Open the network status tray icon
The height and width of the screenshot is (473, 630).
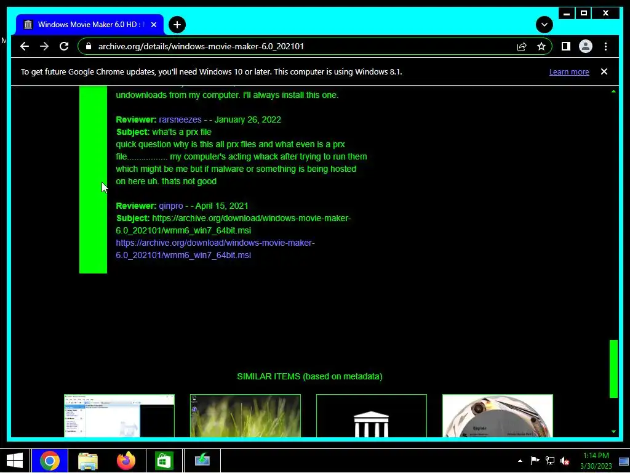click(549, 461)
